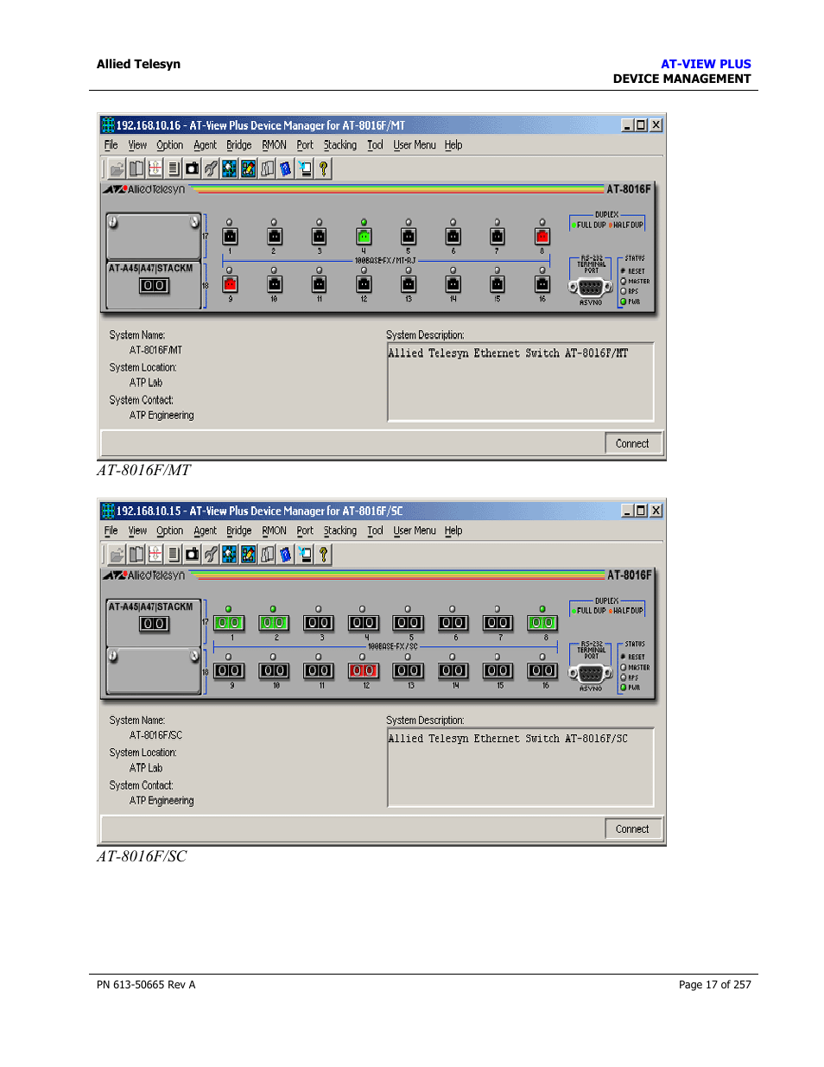Click the wrench icon in the AT-8016F/SC toolbar
The image size is (824, 1067).
point(211,555)
